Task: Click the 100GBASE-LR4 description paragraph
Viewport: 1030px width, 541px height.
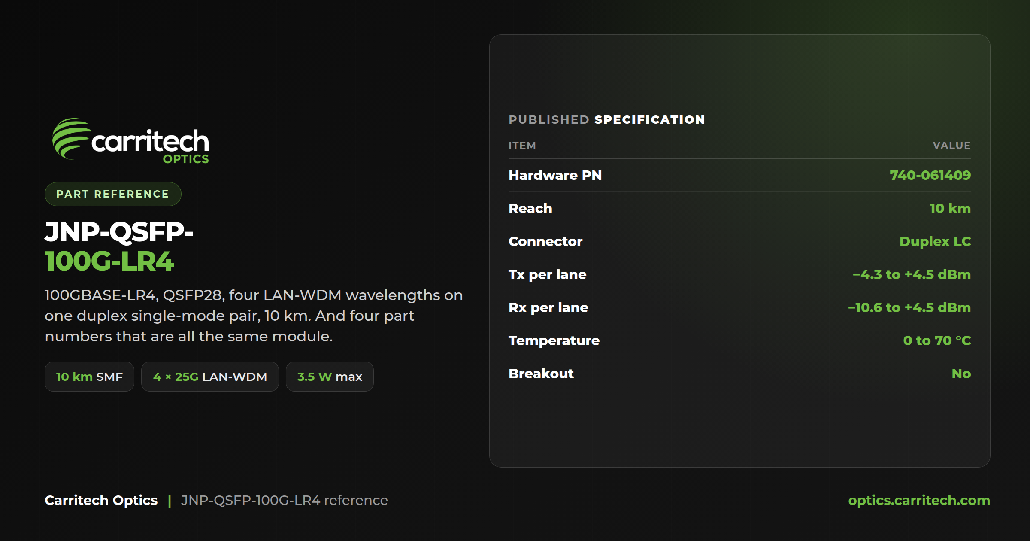Action: pyautogui.click(x=254, y=316)
